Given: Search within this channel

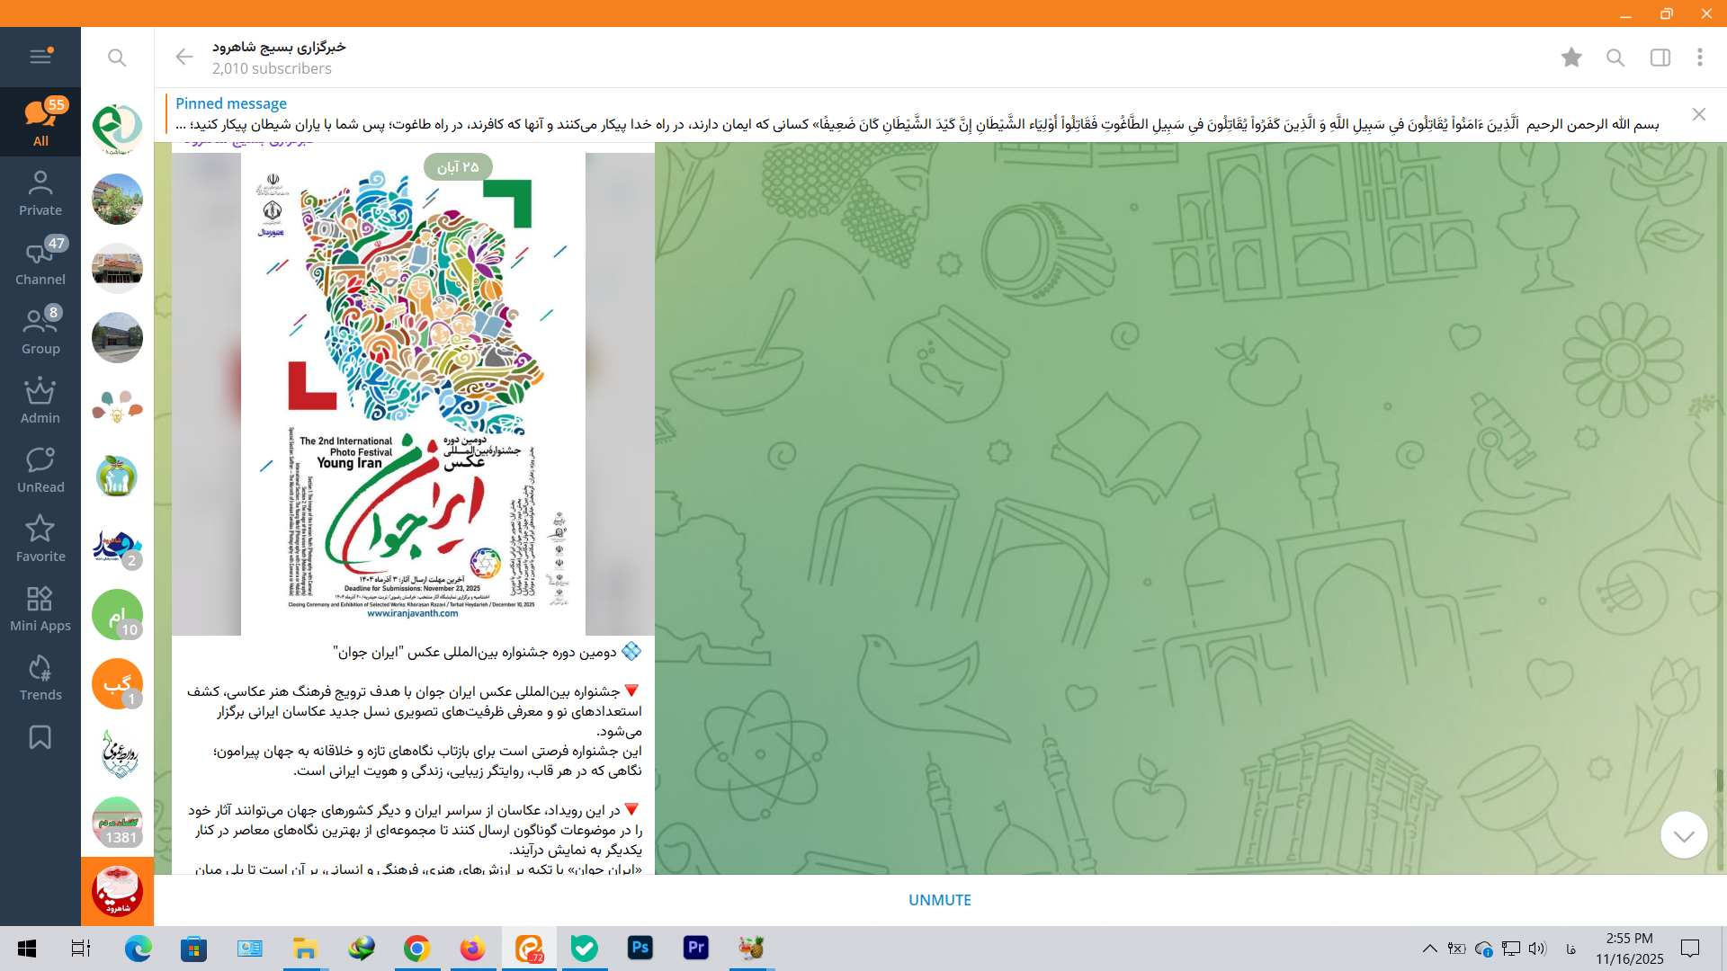Looking at the screenshot, I should [x=1615, y=58].
